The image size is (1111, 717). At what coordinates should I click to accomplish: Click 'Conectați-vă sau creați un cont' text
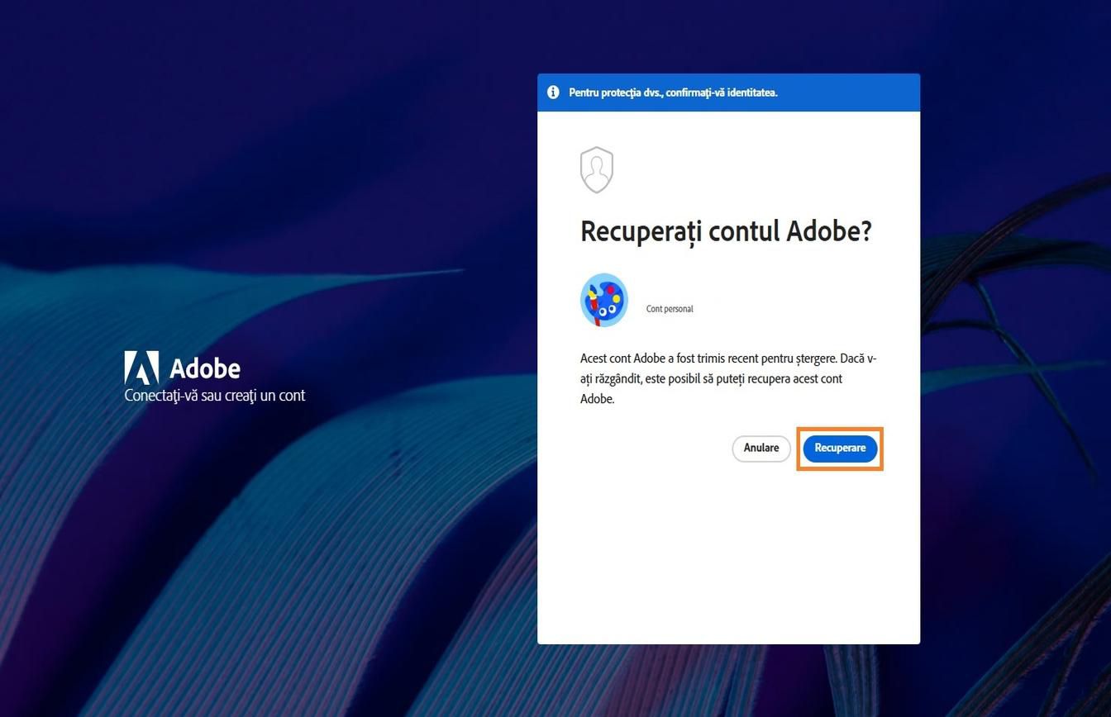click(215, 396)
